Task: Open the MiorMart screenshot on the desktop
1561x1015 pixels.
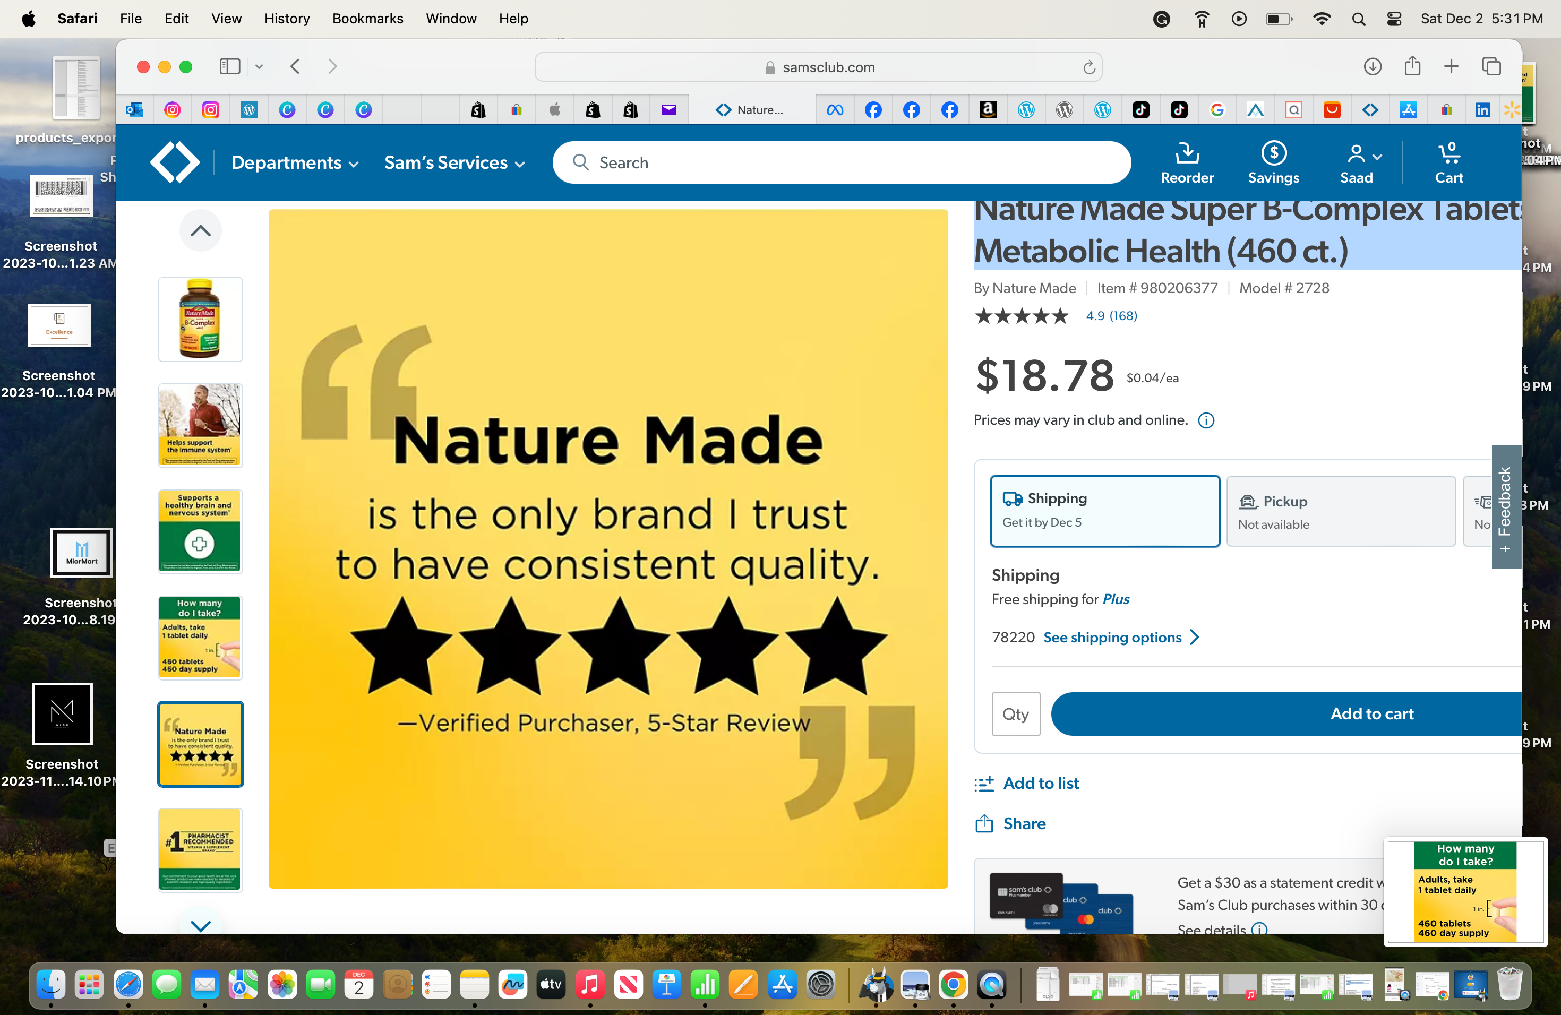Action: 81,552
